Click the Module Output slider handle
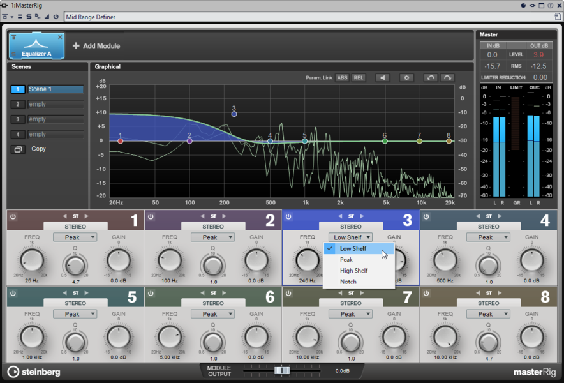Screen dimensions: 564x383 [282, 370]
